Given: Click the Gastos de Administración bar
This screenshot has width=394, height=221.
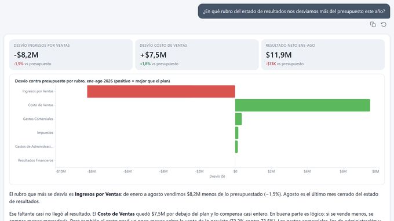Looking at the screenshot, I should 236,147.
